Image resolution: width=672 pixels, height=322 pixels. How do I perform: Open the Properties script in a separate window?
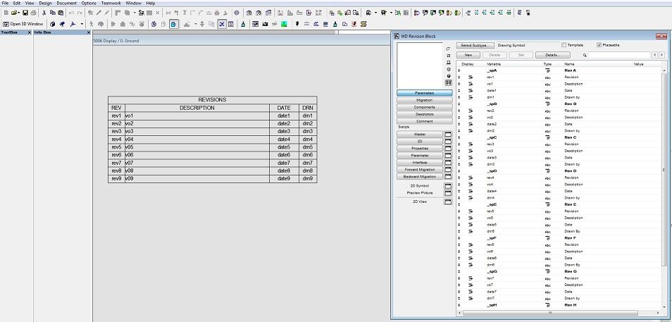[x=448, y=149]
